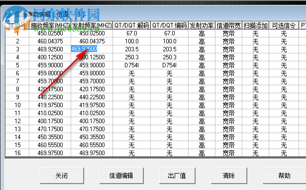Click the 可选信令 column header
Screen dimensions: 306x190
pos(284,25)
